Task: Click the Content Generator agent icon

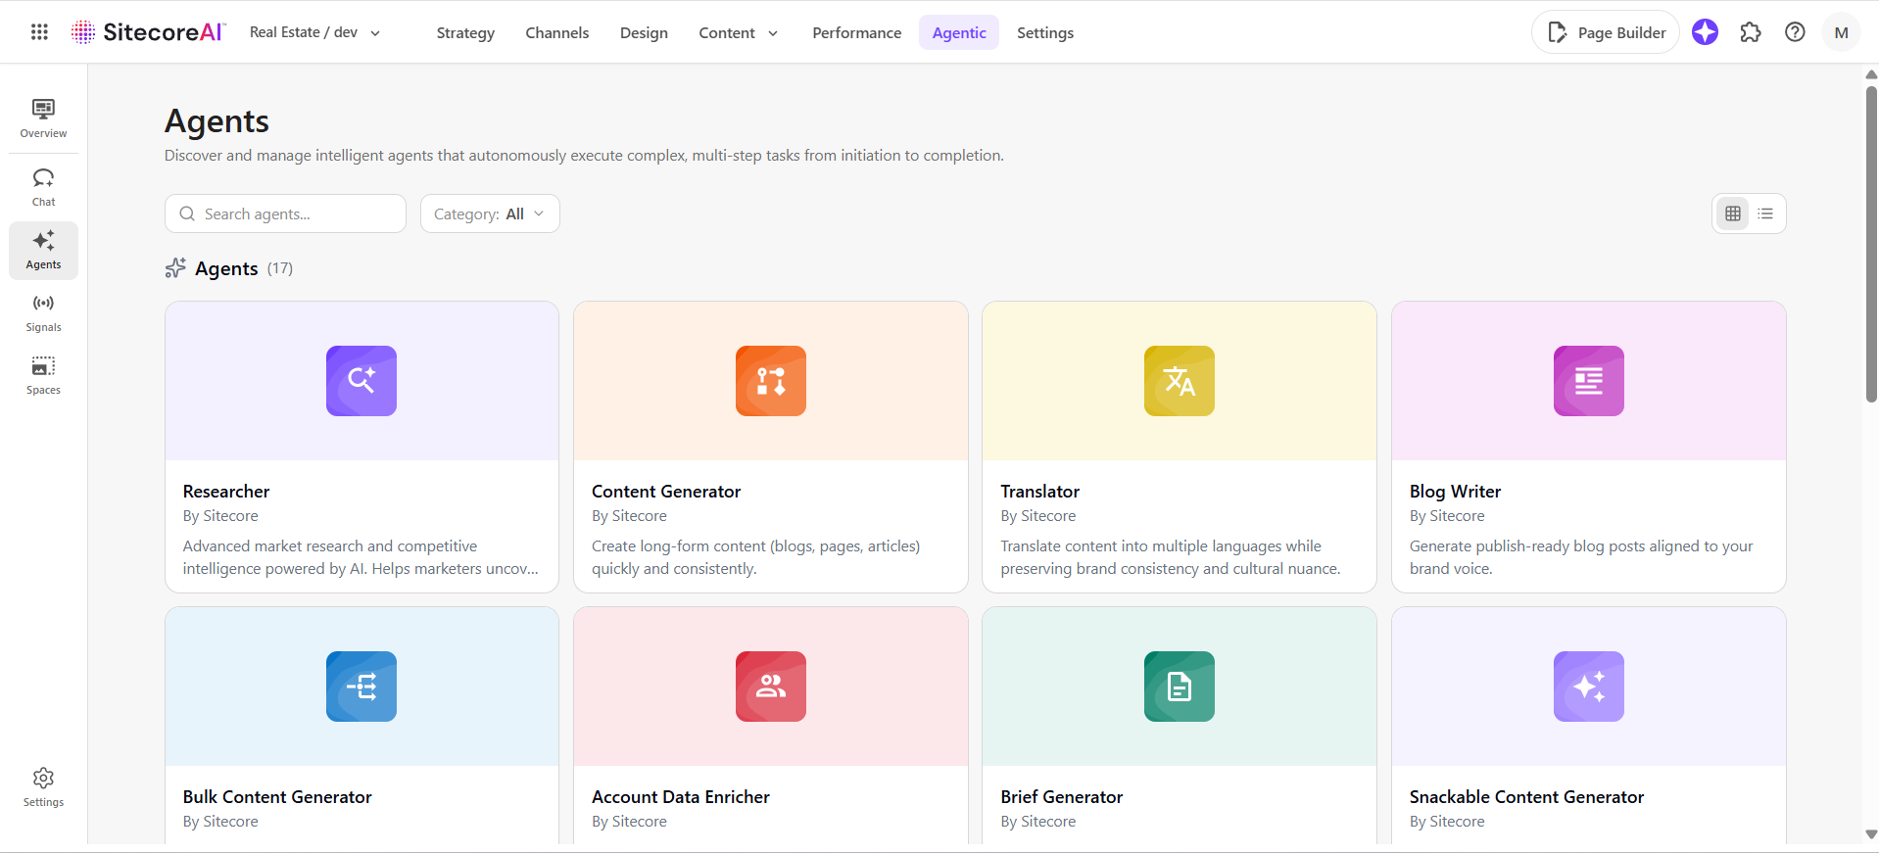Action: 771,381
